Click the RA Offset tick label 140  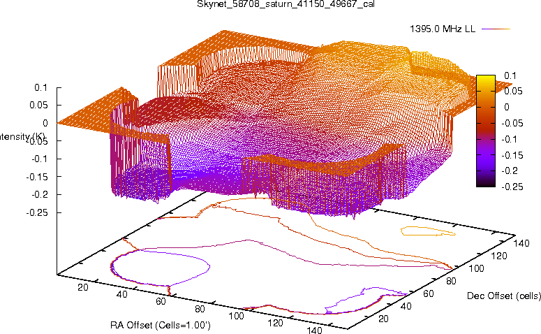coord(314,331)
